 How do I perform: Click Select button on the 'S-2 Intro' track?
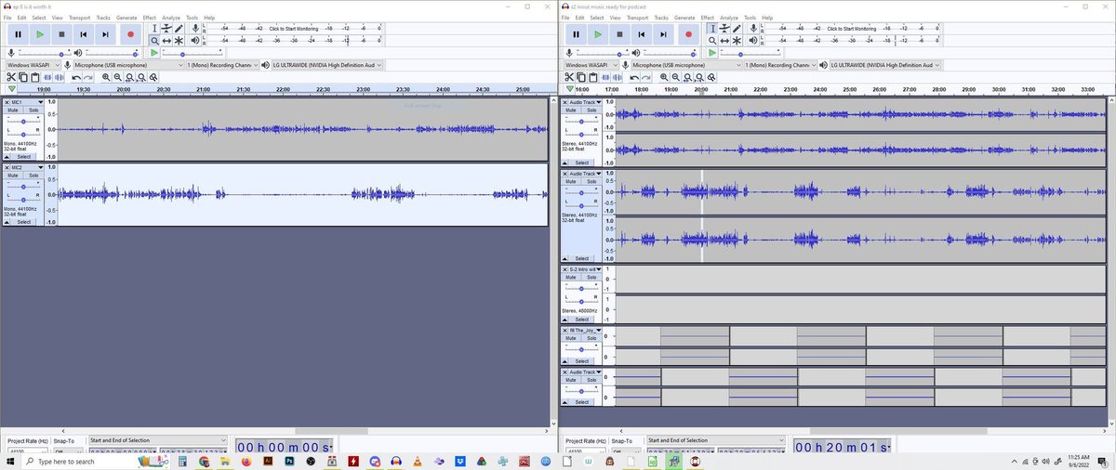582,319
